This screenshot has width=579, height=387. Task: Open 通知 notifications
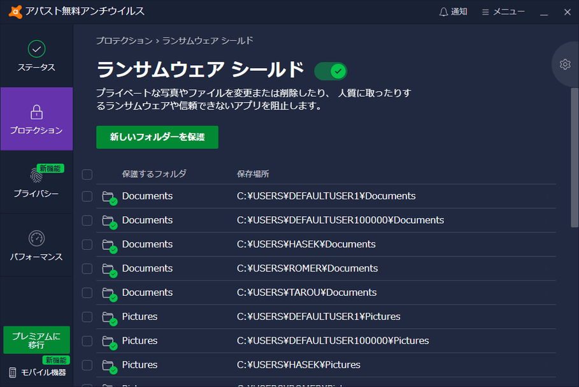pyautogui.click(x=453, y=12)
